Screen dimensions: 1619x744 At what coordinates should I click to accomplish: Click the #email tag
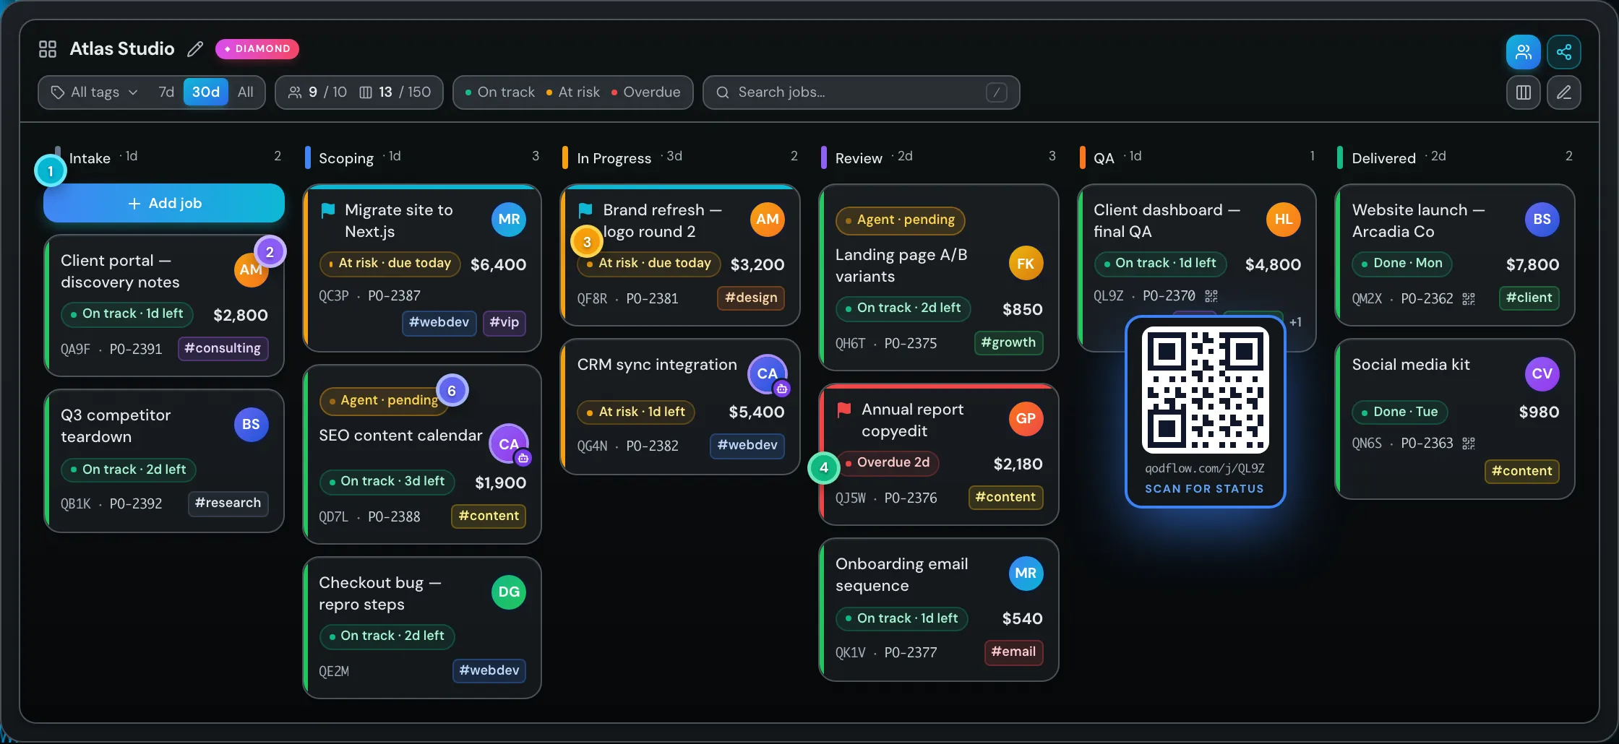[1013, 652]
